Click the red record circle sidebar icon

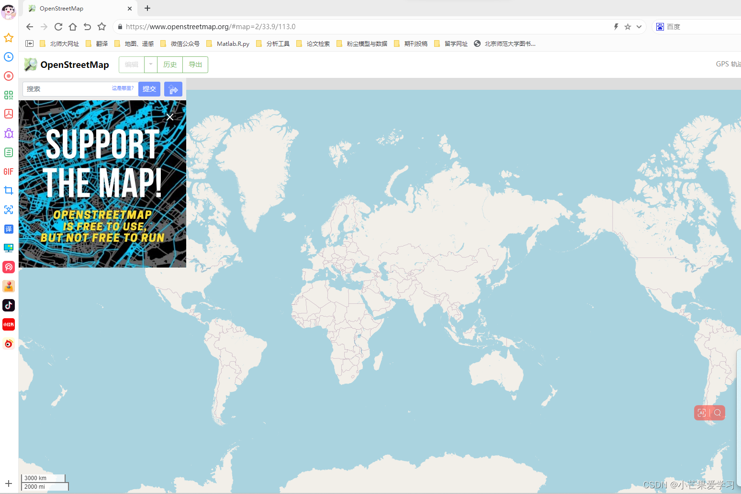(9, 76)
